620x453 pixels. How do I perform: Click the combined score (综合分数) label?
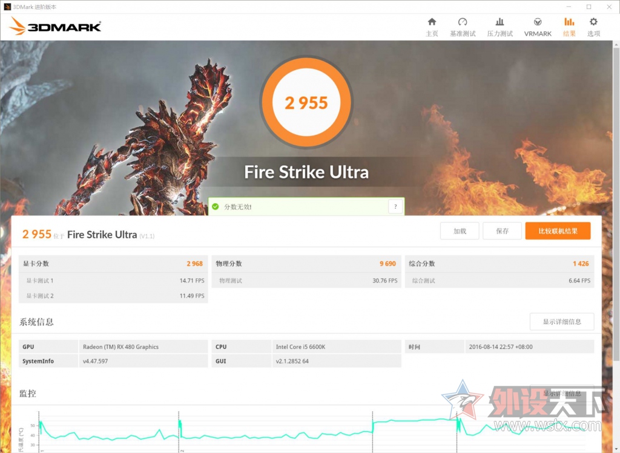point(421,264)
